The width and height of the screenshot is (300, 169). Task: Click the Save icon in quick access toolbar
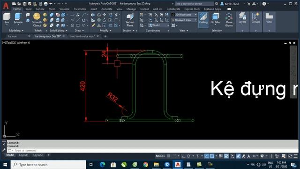pos(24,4)
